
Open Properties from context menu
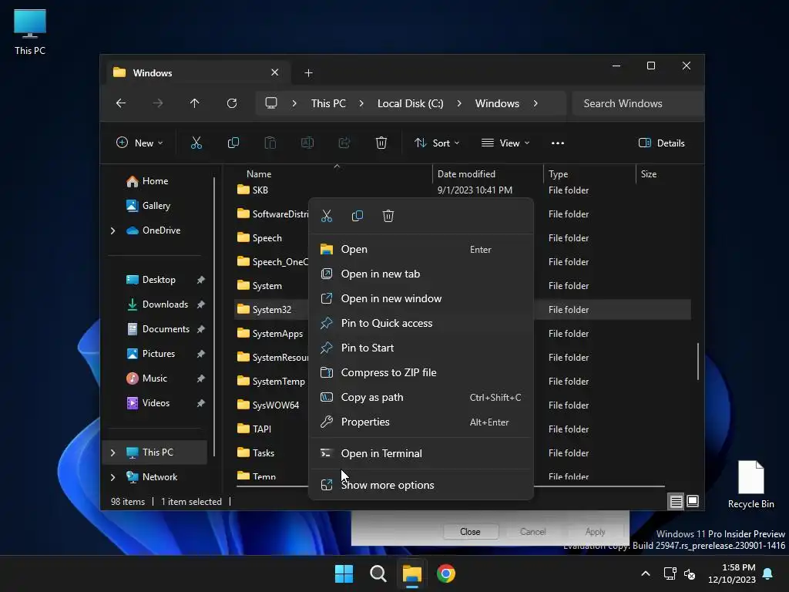(421, 422)
